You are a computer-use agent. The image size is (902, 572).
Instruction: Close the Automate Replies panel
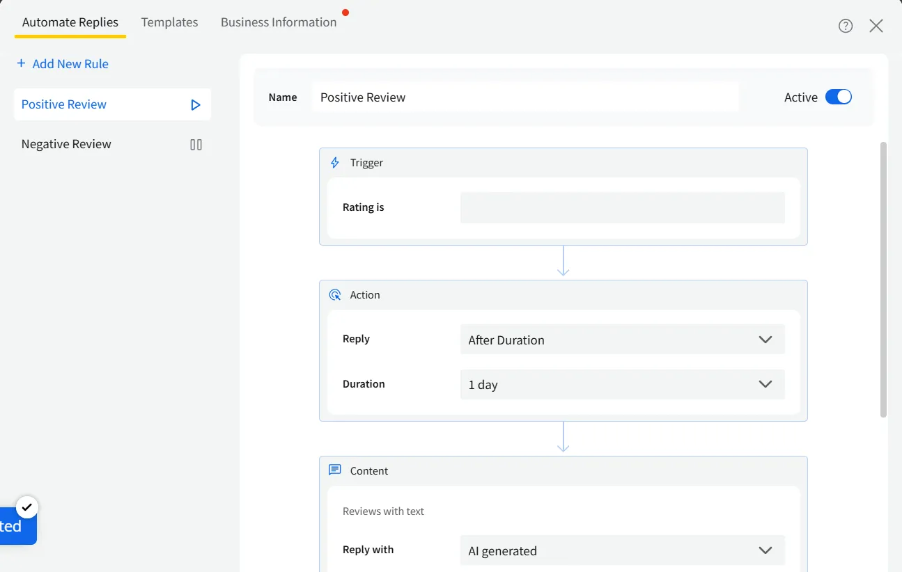tap(876, 26)
